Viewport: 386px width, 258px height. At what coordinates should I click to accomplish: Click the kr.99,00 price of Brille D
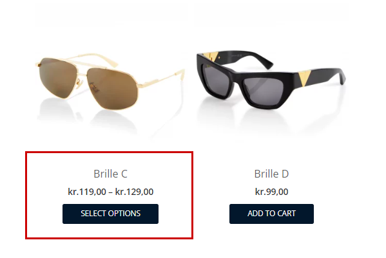271,192
